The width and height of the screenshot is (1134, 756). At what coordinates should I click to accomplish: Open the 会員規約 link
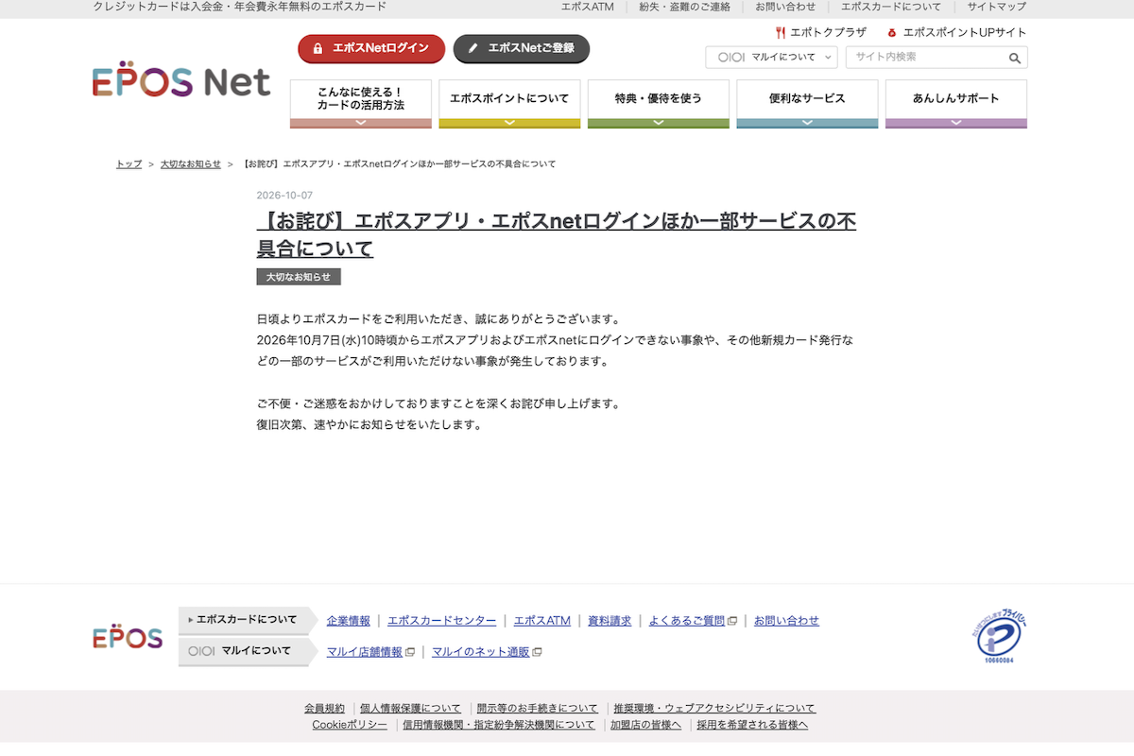coord(324,708)
